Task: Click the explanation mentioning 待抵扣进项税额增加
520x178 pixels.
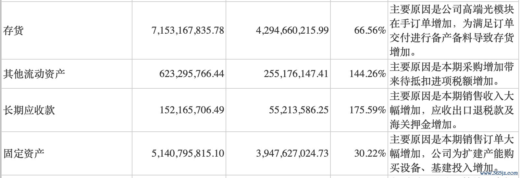Action: (452, 74)
